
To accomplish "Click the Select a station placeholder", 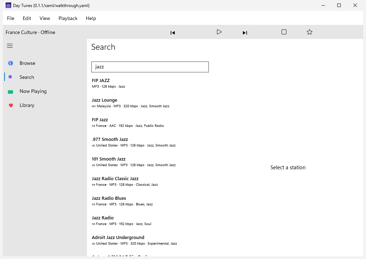I will 288,167.
